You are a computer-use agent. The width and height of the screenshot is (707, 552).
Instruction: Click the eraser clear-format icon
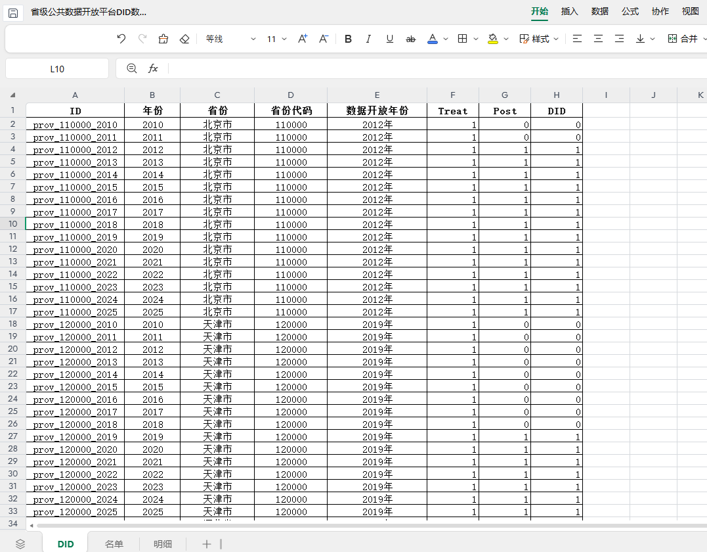click(x=184, y=39)
